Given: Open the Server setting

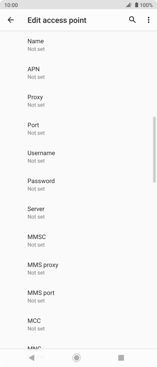Looking at the screenshot, I should coord(78,213).
